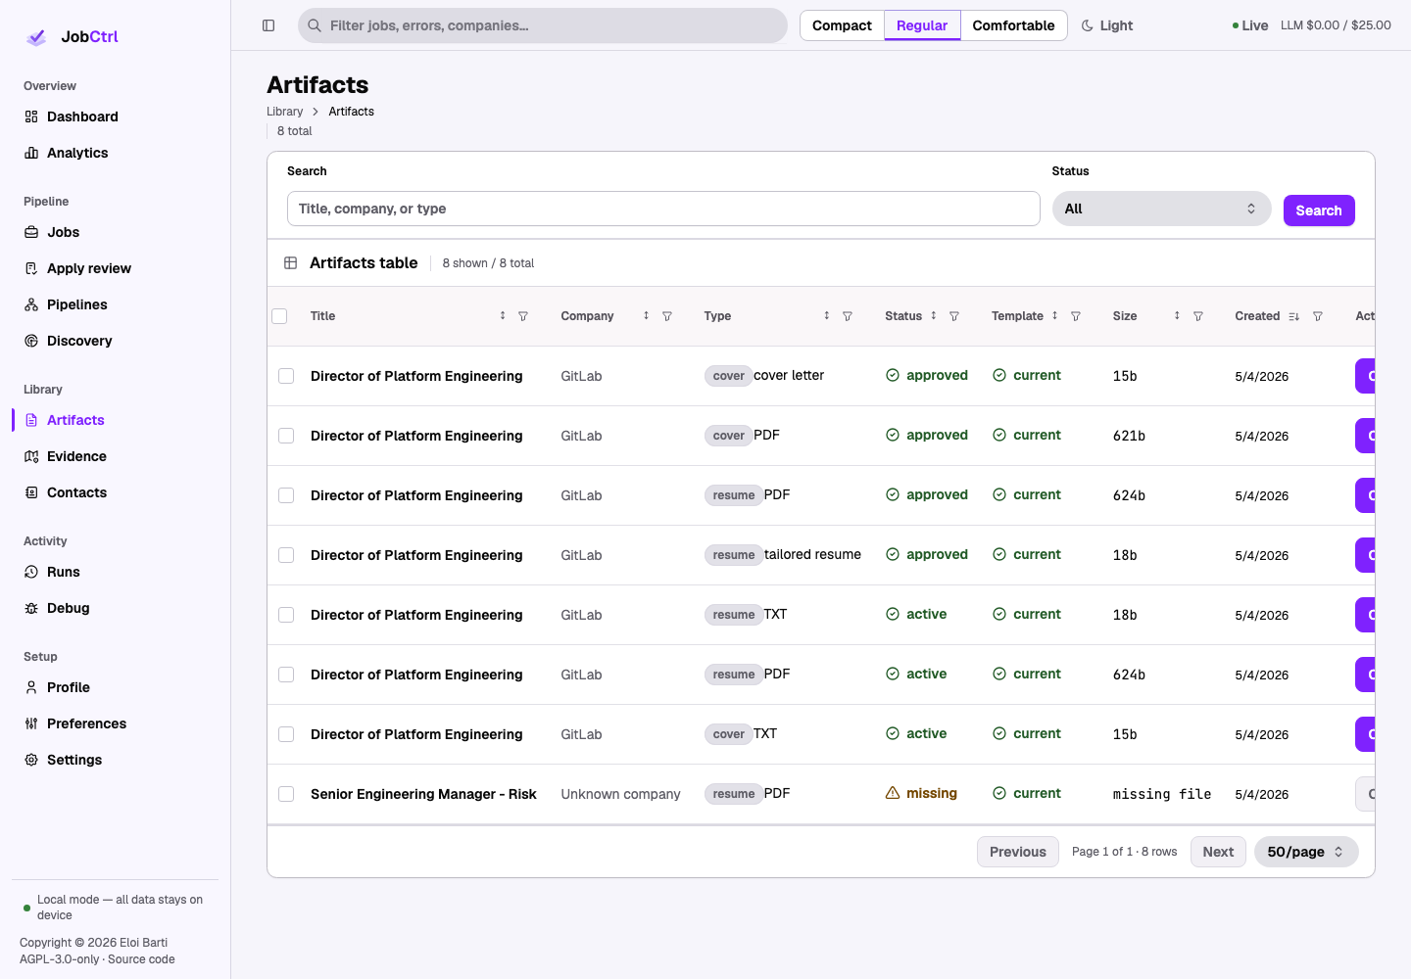Check the cover letter row checkbox
The width and height of the screenshot is (1411, 979).
(286, 376)
